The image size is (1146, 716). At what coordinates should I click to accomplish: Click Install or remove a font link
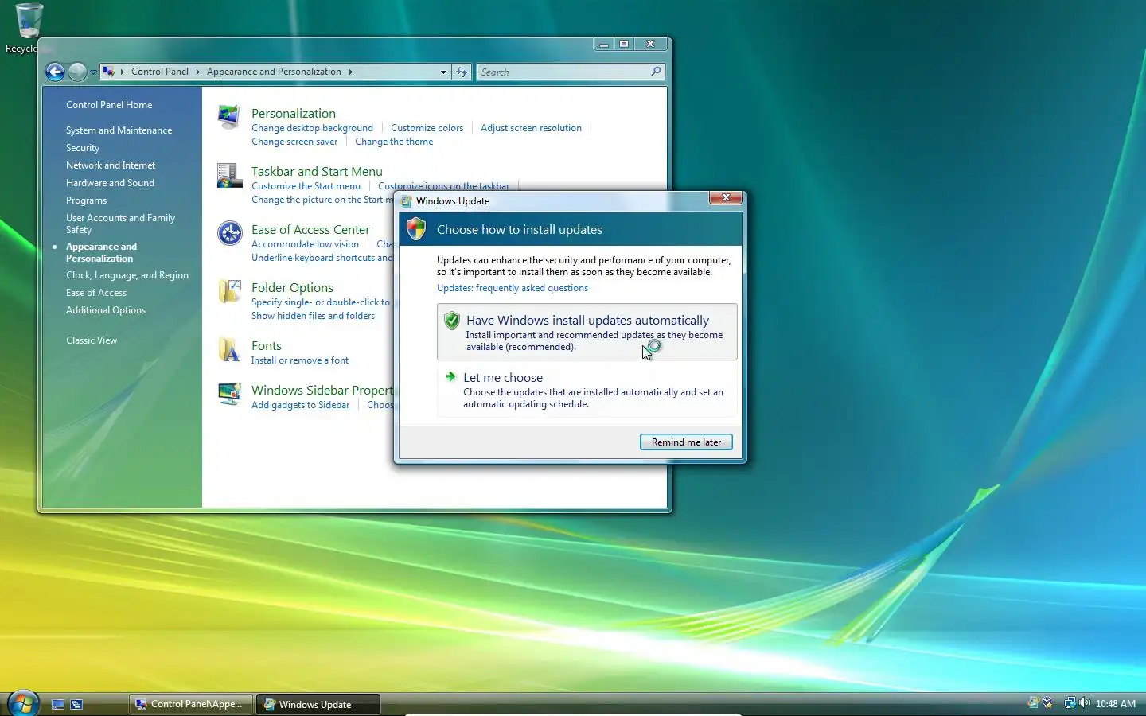point(300,360)
